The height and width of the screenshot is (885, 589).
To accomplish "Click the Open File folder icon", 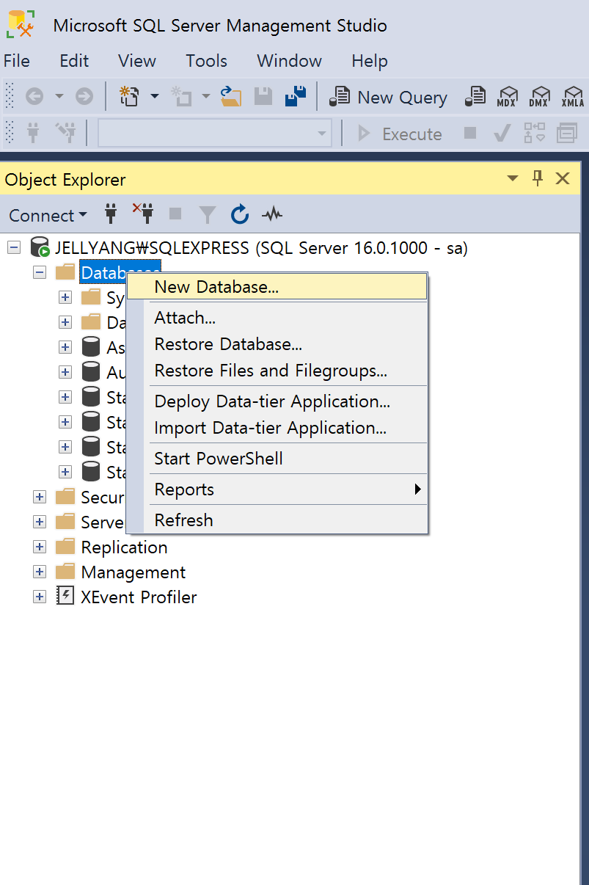I will [x=231, y=97].
